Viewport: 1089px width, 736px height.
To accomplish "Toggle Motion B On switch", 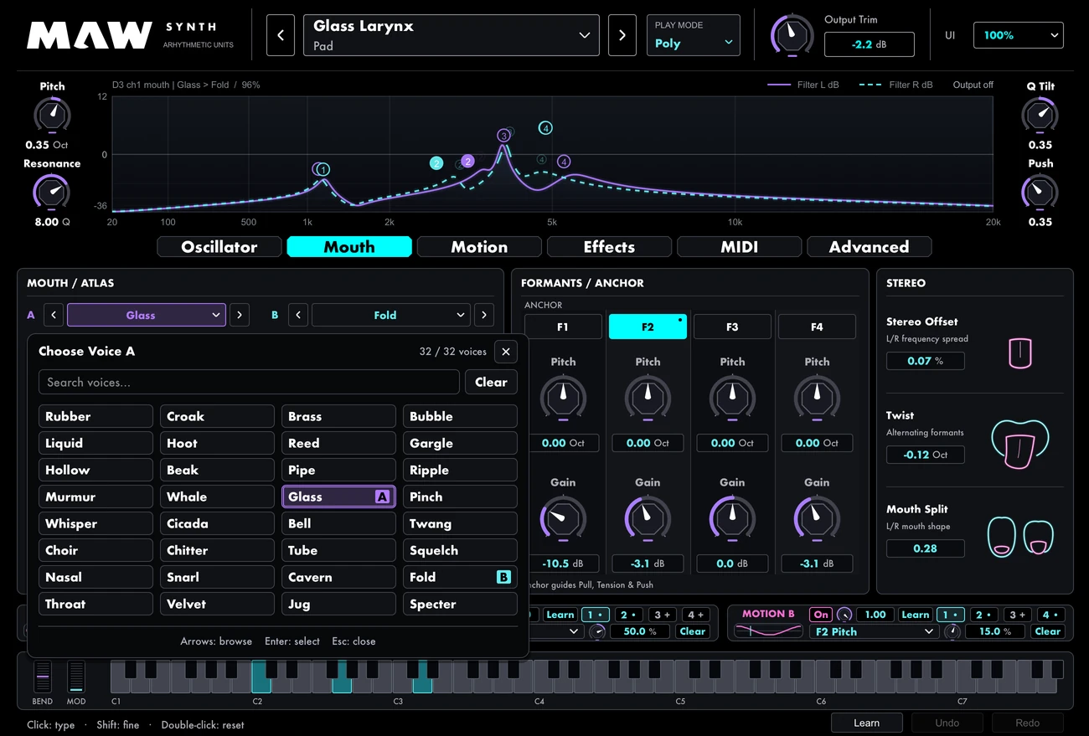I will click(x=821, y=615).
